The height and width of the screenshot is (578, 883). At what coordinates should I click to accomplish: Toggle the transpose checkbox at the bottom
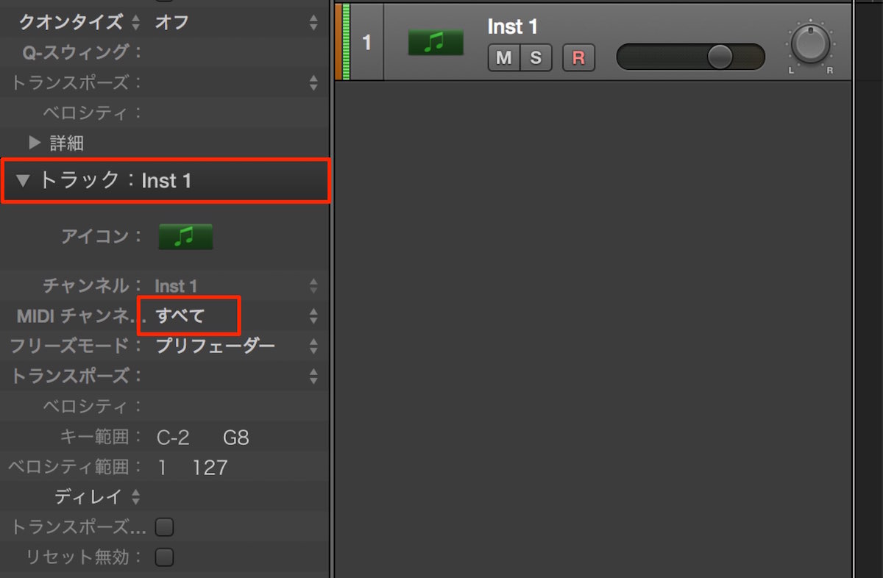(164, 527)
